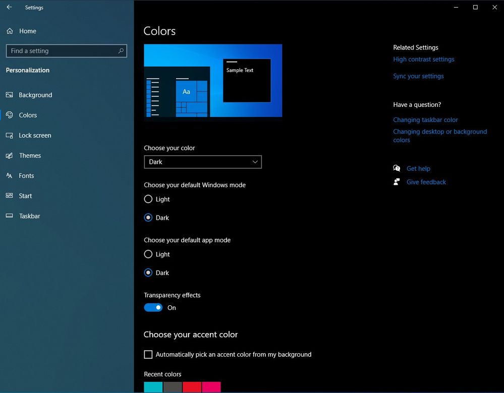Minimize the Settings window
This screenshot has width=504, height=393.
[456, 7]
